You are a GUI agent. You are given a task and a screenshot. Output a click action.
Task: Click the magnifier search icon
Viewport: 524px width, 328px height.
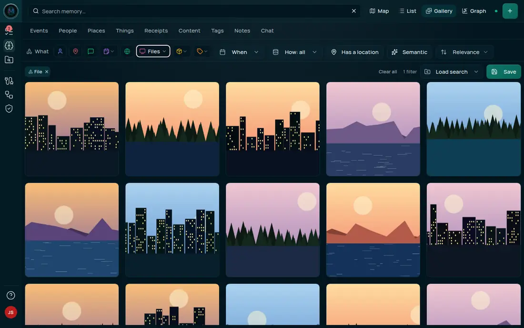[36, 11]
